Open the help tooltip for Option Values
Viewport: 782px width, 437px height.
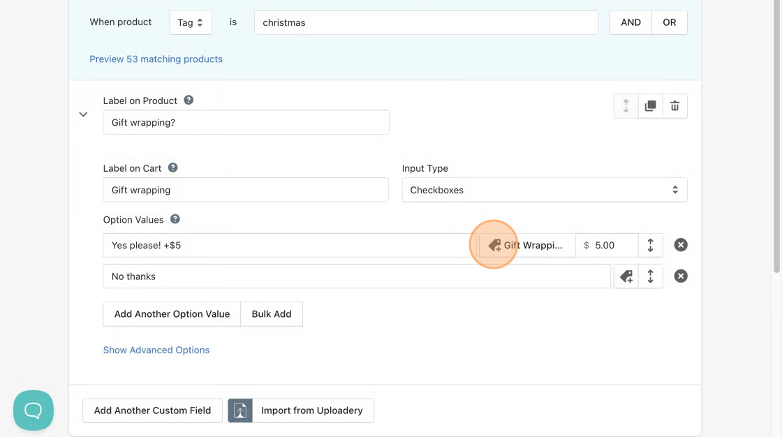175,219
